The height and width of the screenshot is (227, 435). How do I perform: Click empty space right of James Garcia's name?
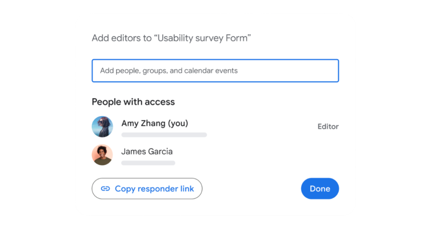[255, 152]
